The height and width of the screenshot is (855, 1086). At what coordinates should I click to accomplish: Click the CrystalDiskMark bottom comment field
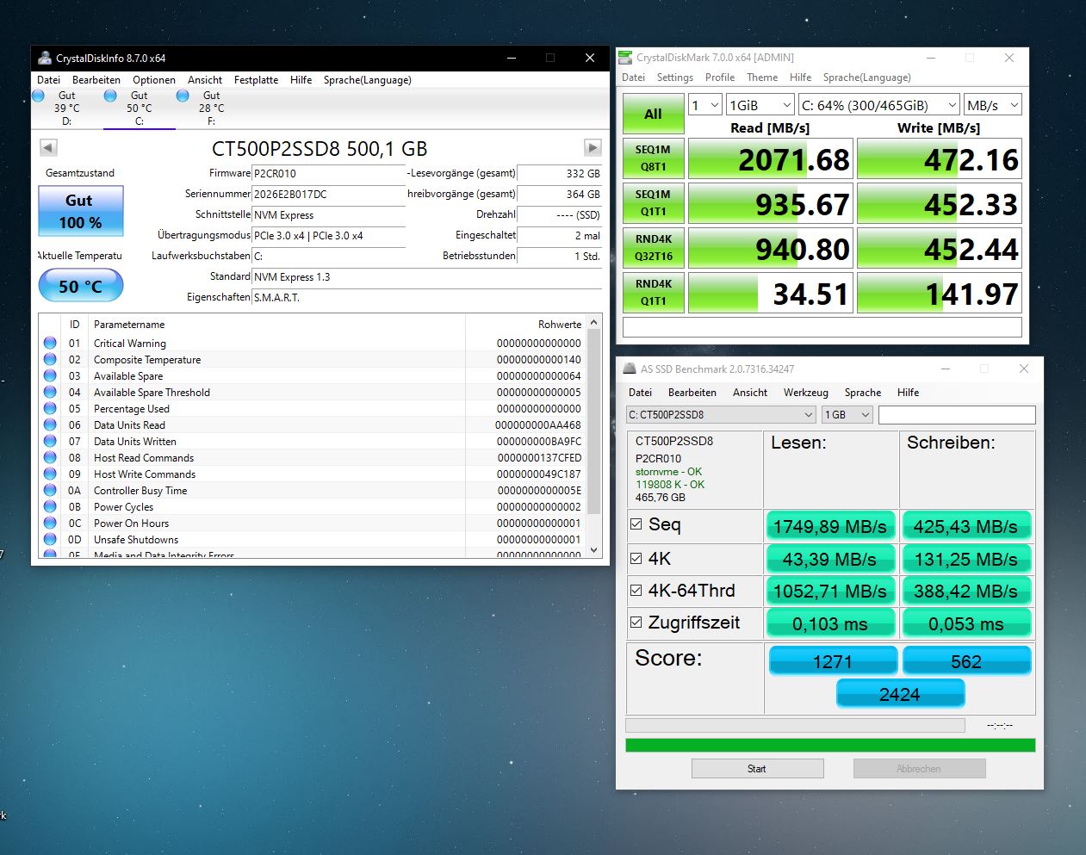(822, 327)
